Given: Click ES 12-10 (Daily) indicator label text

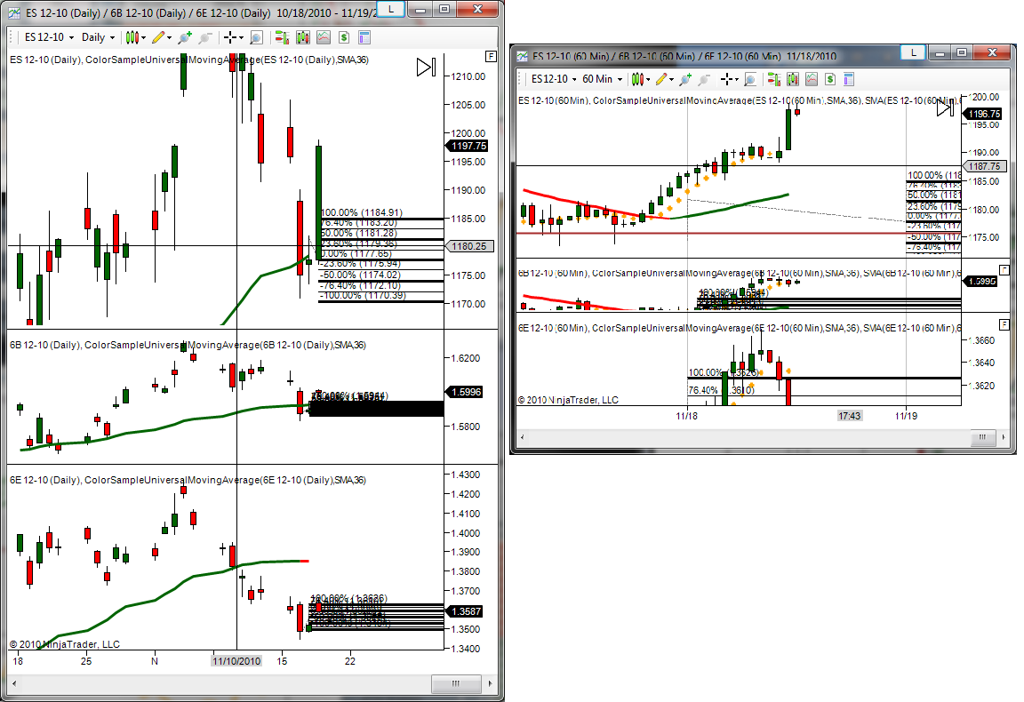Looking at the screenshot, I should click(189, 60).
